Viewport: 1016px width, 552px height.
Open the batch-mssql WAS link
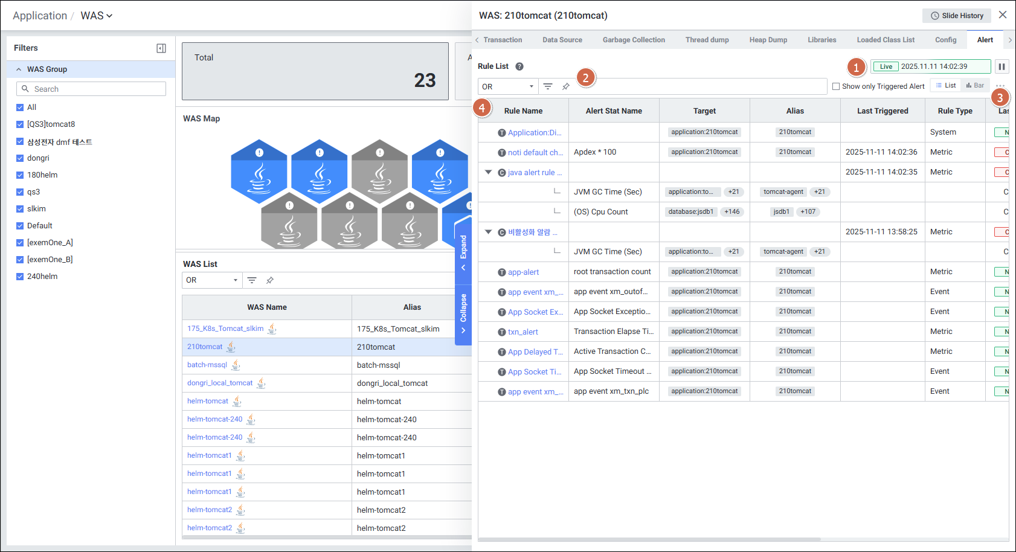(x=207, y=365)
